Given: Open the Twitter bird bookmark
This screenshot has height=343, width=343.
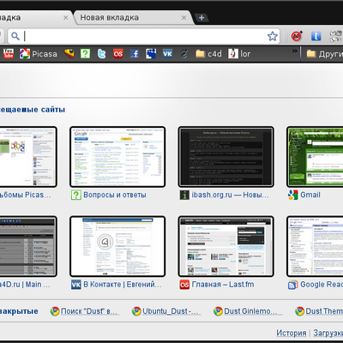Looking at the screenshot, I should click(x=102, y=53).
